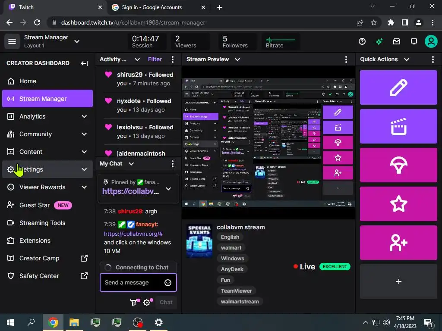Share this page from address bar

[x=360, y=22]
